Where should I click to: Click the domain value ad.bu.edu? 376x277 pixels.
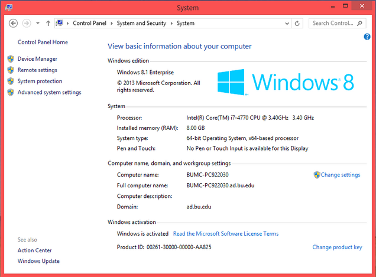pyautogui.click(x=199, y=207)
